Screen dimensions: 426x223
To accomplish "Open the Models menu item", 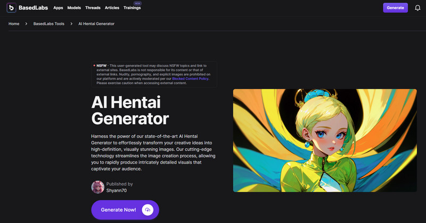I will point(74,8).
